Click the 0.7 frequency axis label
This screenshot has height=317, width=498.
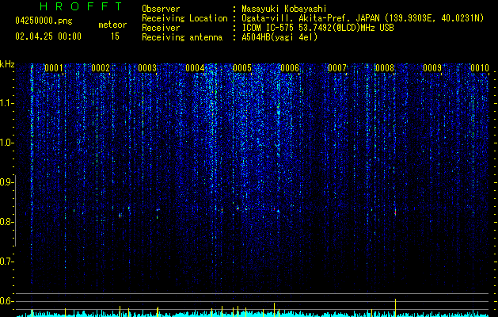6,262
